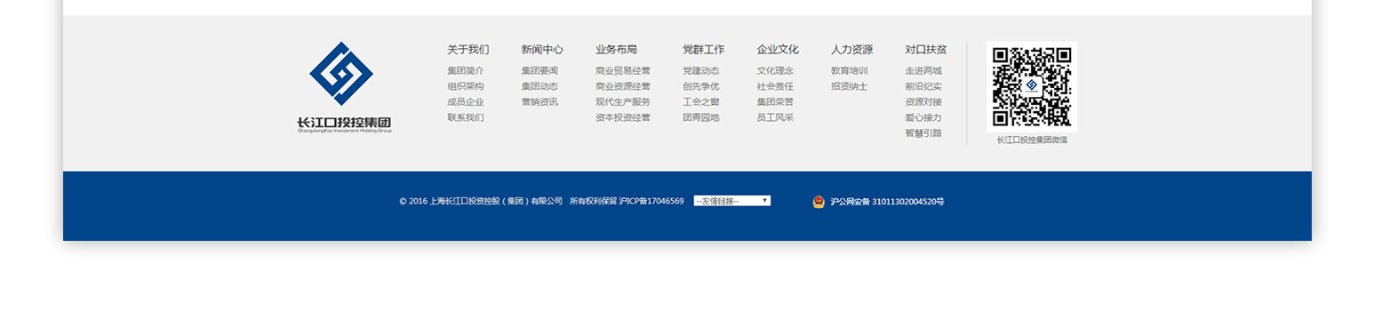The width and height of the screenshot is (1374, 328).
Task: Visit the 成员企业 link
Action: tap(466, 102)
